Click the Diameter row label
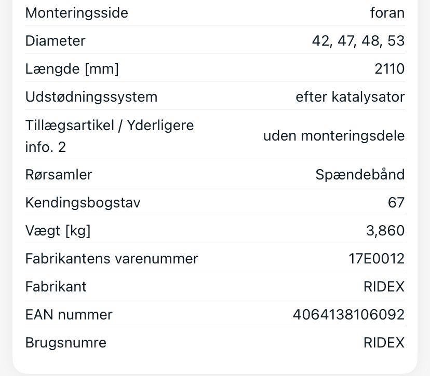The width and height of the screenshot is (430, 376). click(55, 40)
